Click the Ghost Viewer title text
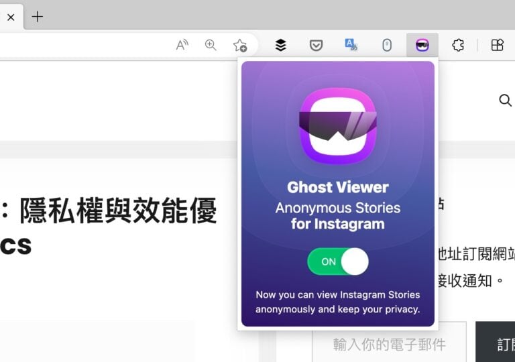 point(338,187)
